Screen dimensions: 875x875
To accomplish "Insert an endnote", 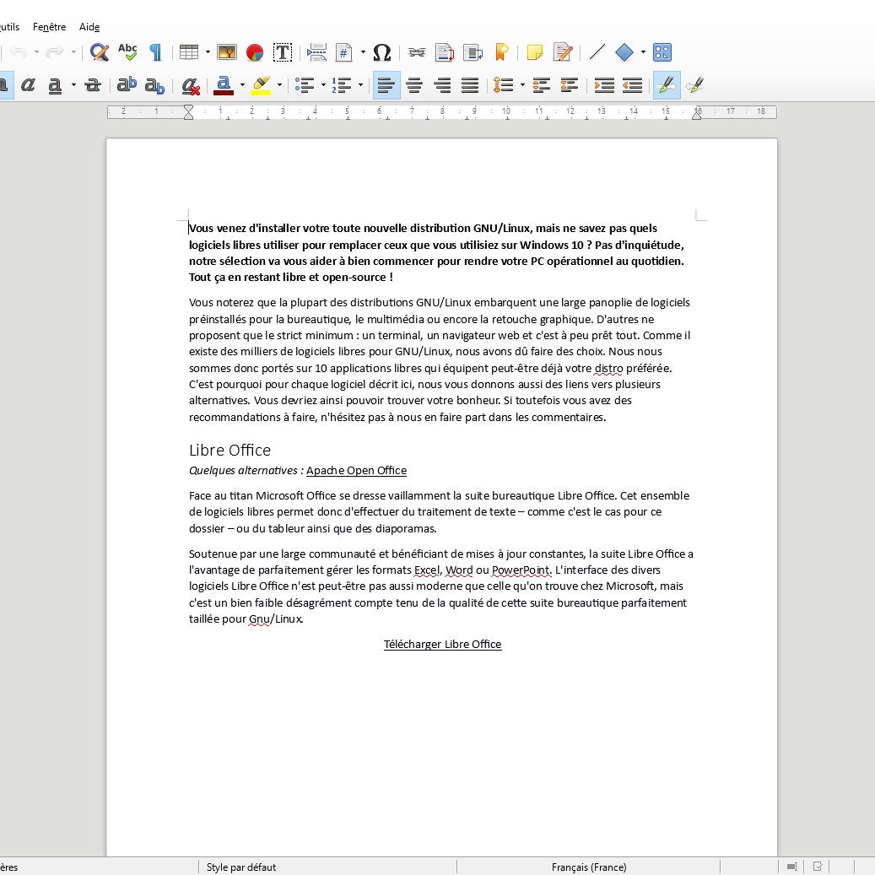I will [x=473, y=52].
